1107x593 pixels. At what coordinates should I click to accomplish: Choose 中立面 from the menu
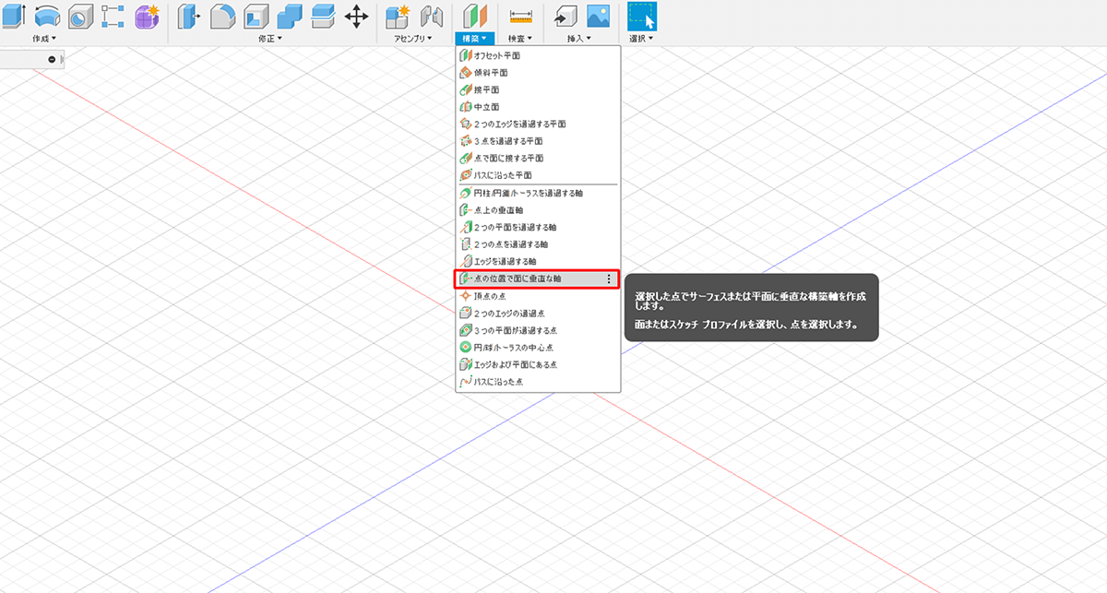[x=538, y=107]
